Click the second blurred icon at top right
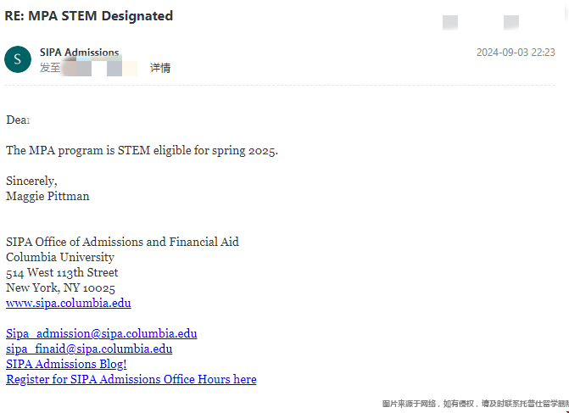Viewport: 569px width, 413px height. 511,23
